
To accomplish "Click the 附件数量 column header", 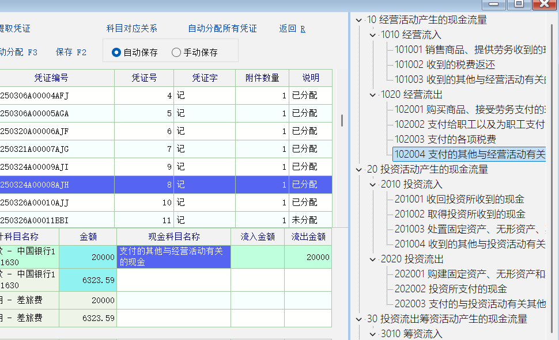I will 262,78.
